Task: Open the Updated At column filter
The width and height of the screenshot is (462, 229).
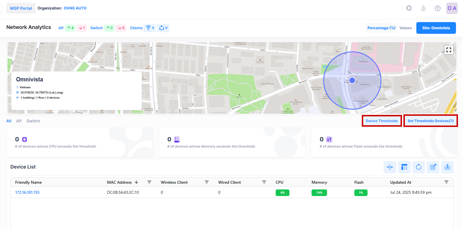Action: [446, 182]
